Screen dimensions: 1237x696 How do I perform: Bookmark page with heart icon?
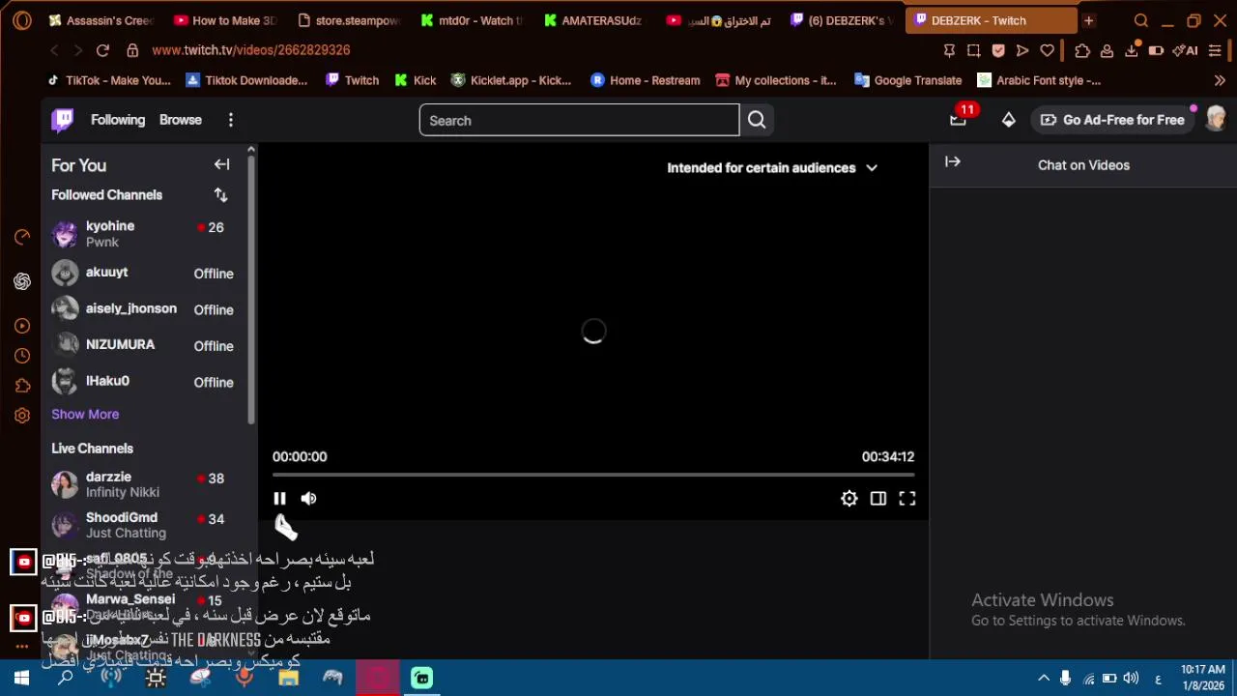1047,50
